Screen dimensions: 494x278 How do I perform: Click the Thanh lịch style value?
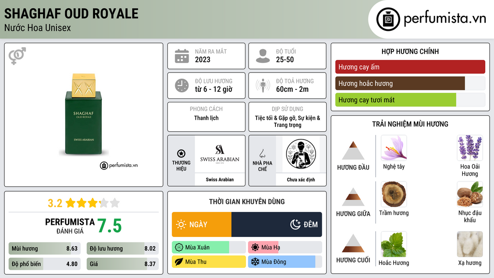[206, 118]
